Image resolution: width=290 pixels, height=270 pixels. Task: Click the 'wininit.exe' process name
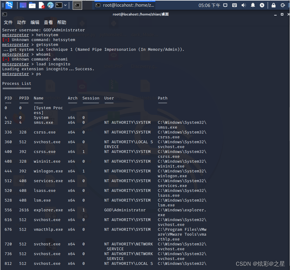coord(47,161)
